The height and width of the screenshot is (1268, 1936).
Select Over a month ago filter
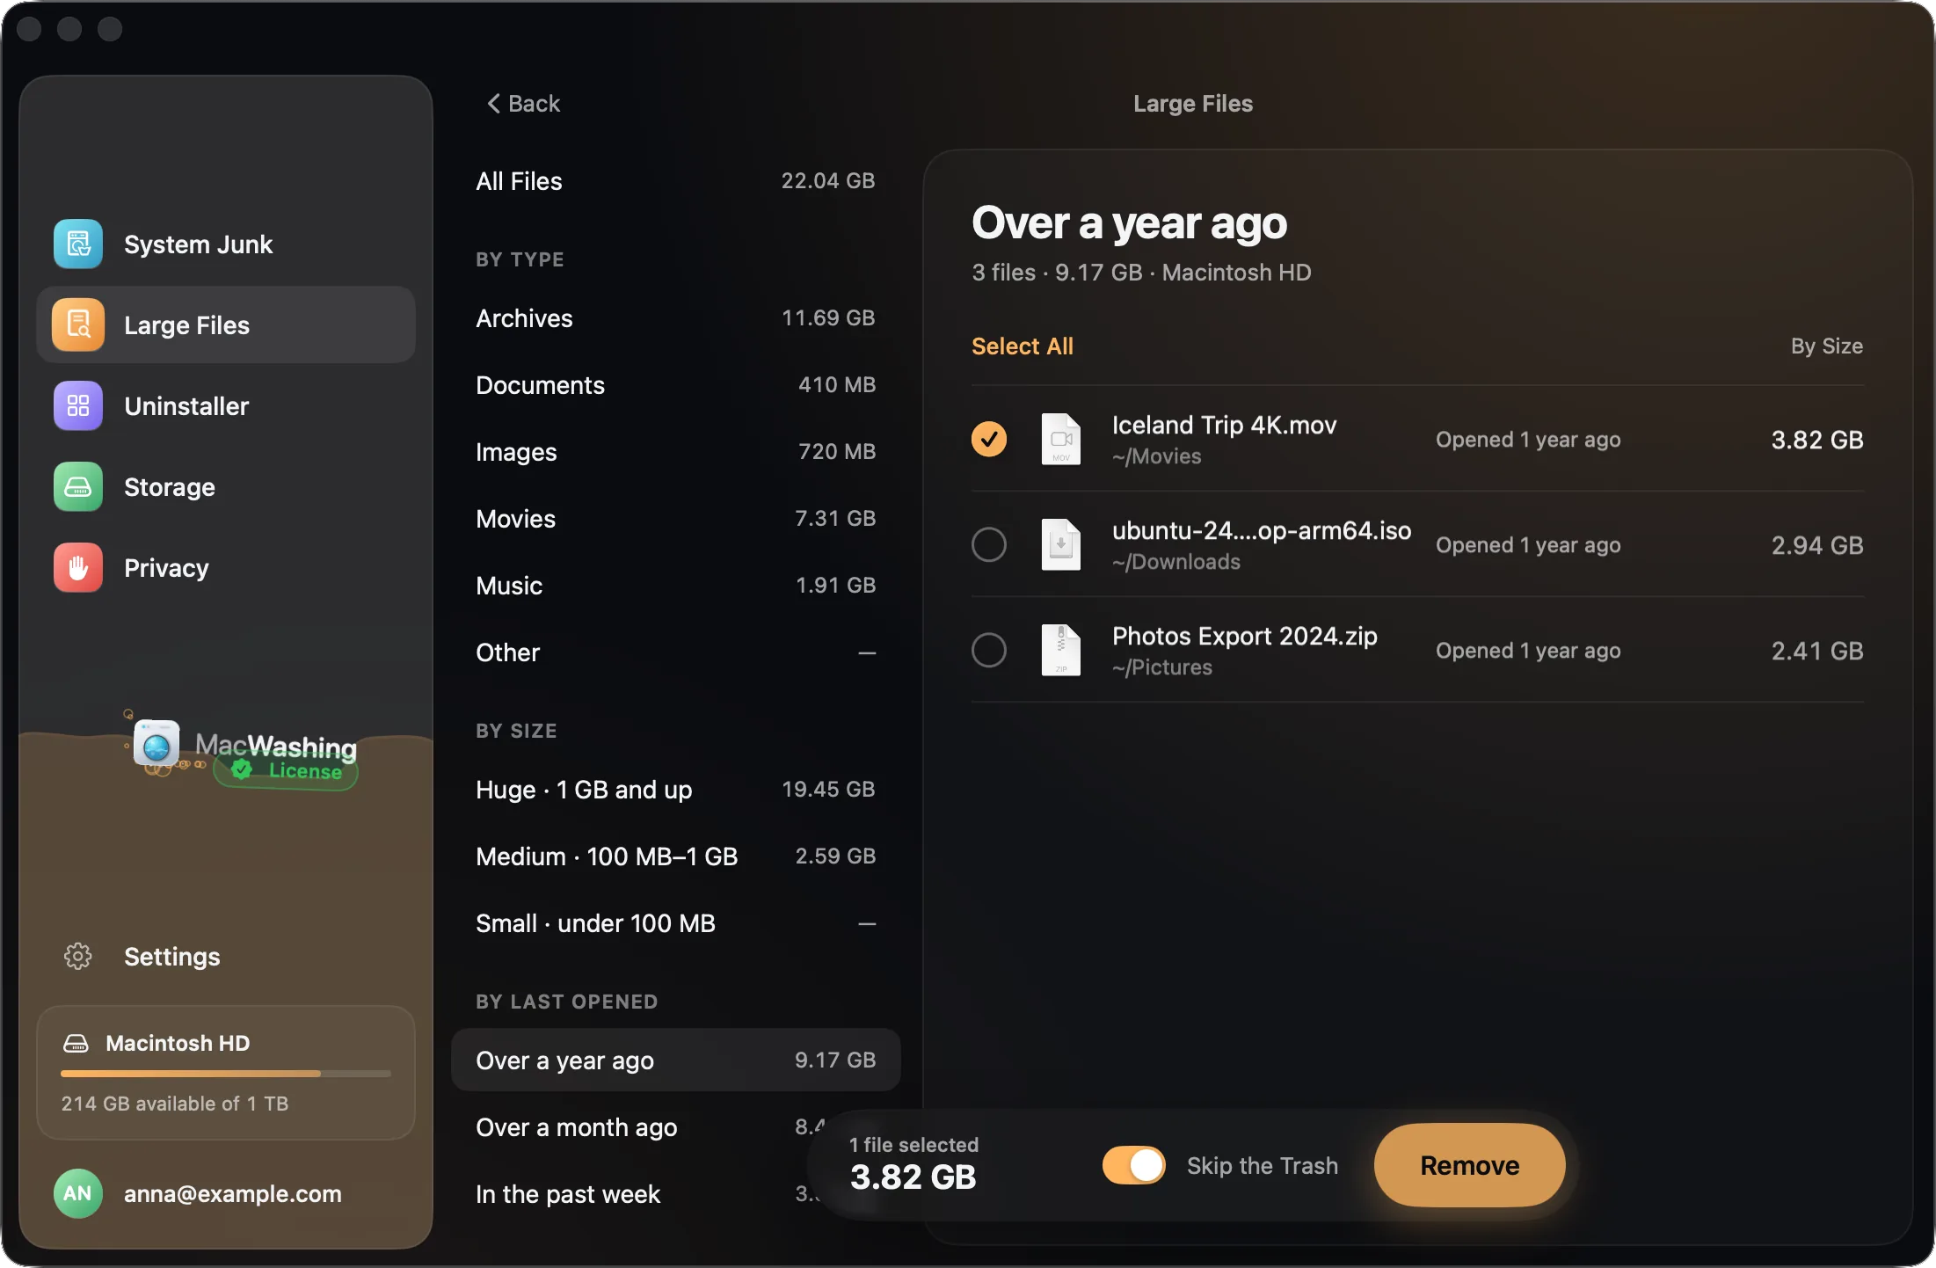675,1127
